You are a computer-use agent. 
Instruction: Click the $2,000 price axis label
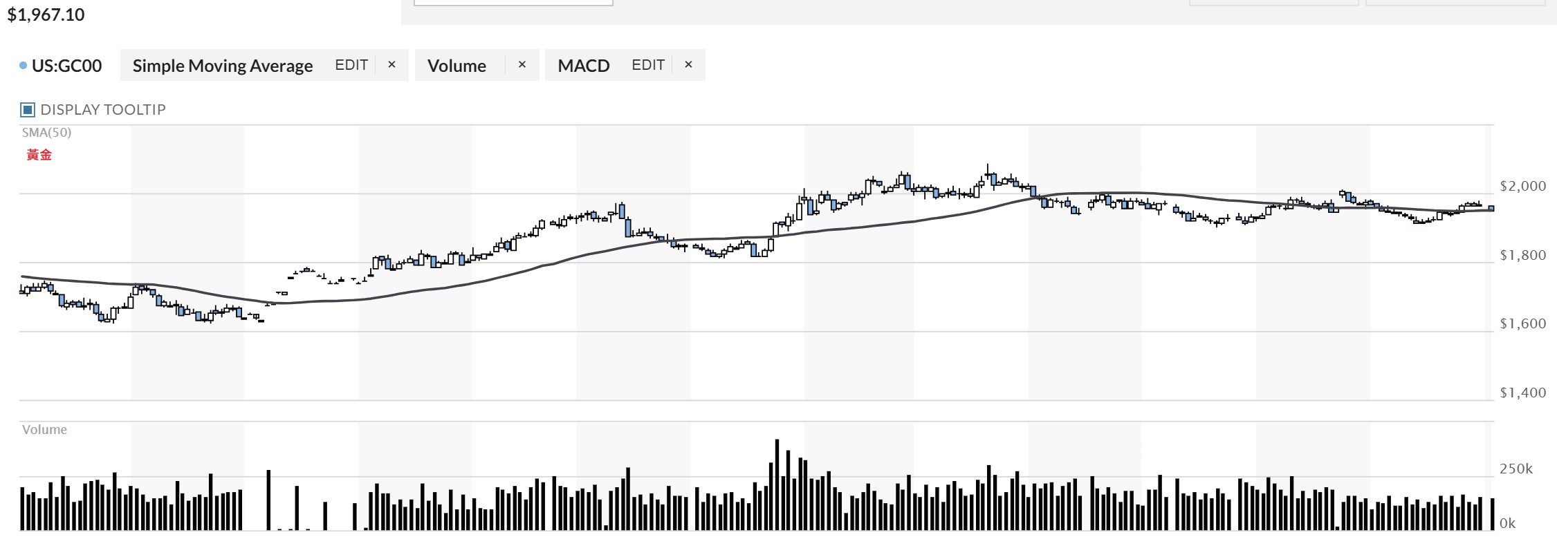point(1522,186)
